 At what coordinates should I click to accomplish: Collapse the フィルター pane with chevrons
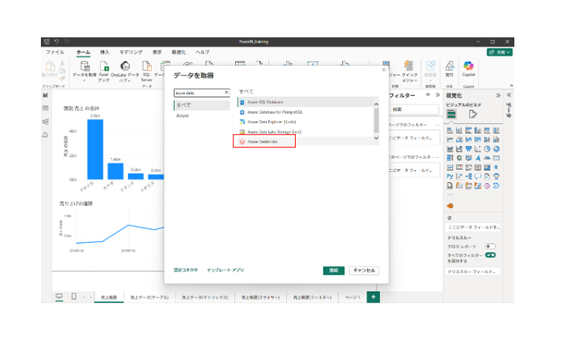[437, 95]
